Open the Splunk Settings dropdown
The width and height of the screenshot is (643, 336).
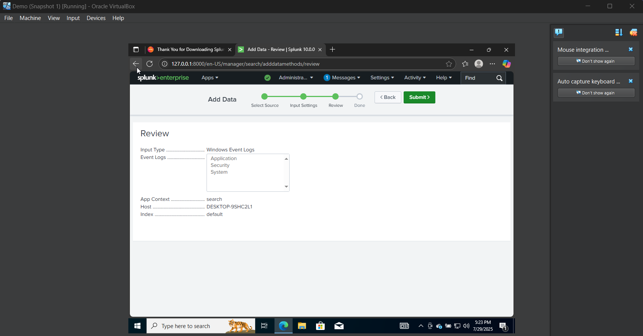point(382,78)
